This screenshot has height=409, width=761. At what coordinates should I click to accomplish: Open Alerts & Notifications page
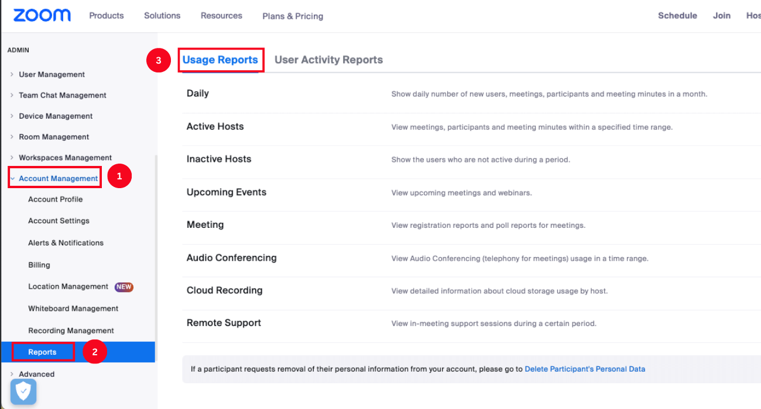tap(66, 242)
